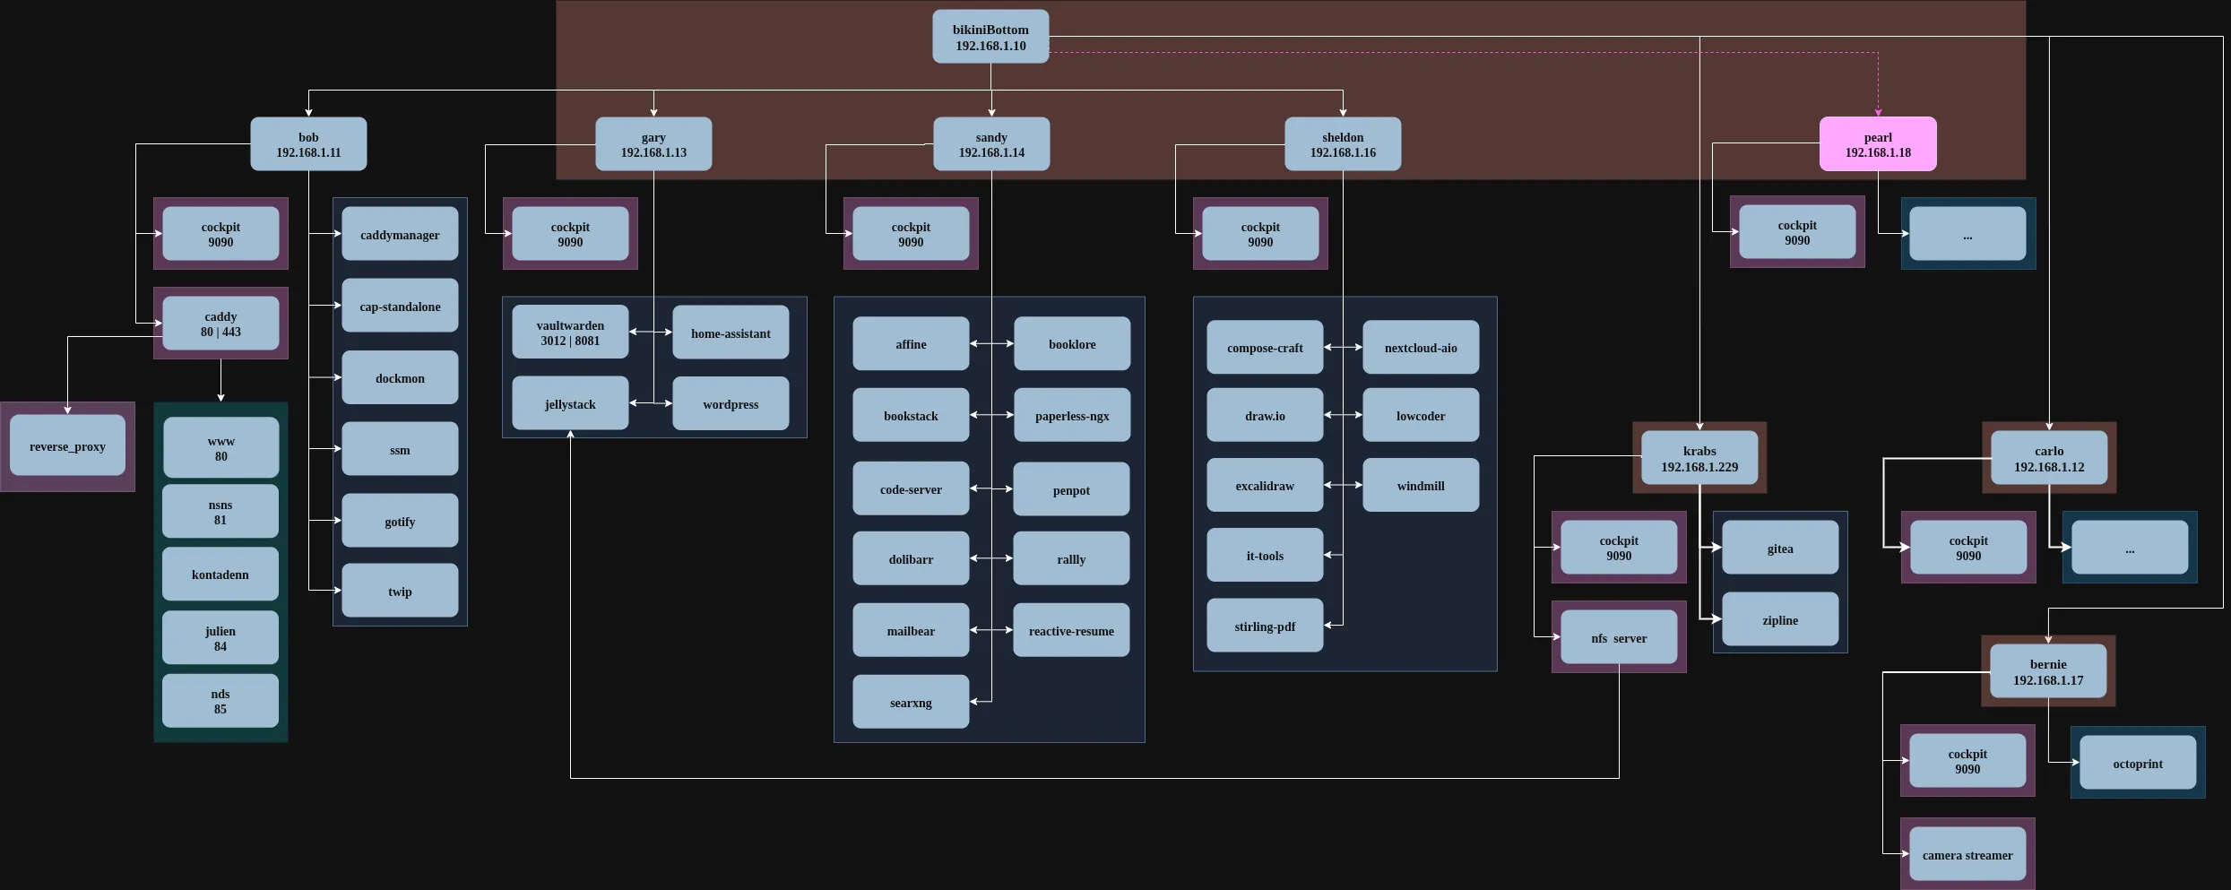
Task: Select the bob 192.168.1.11 host node
Action: pos(308,144)
